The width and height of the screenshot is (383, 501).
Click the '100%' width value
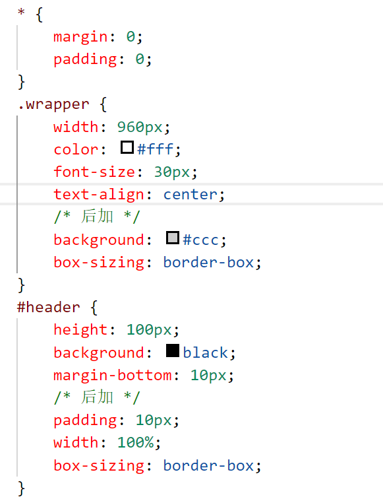[x=136, y=442]
